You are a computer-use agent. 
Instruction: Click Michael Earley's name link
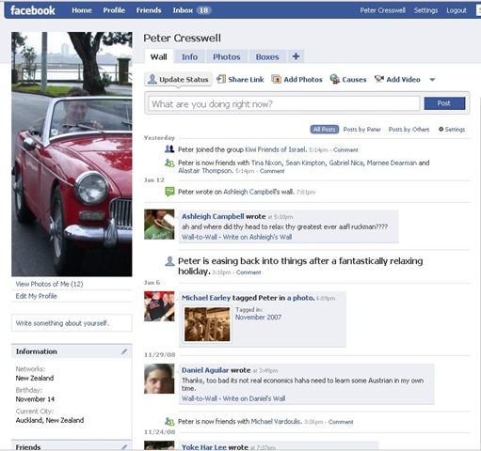[206, 298]
